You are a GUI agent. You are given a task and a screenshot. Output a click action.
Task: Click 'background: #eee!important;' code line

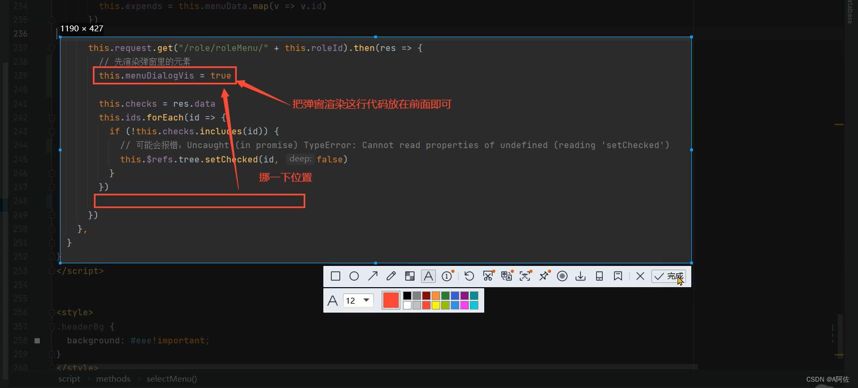tap(138, 341)
